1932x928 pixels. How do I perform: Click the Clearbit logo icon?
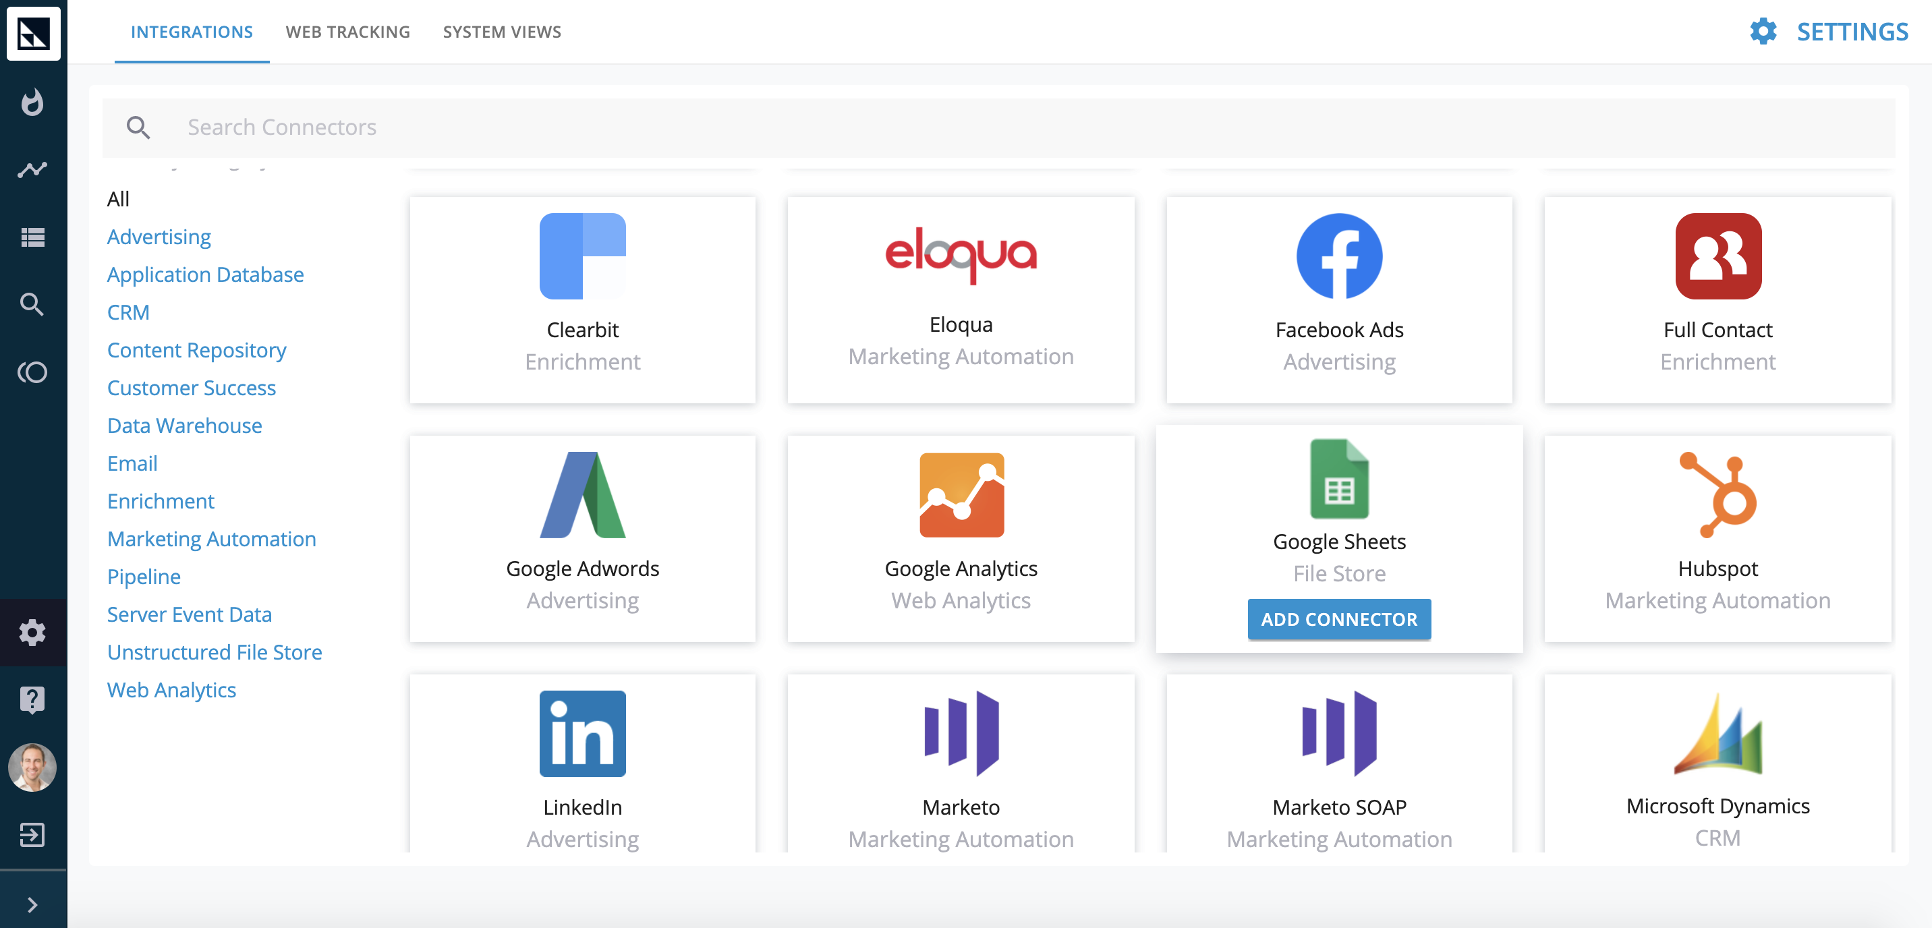pos(583,256)
